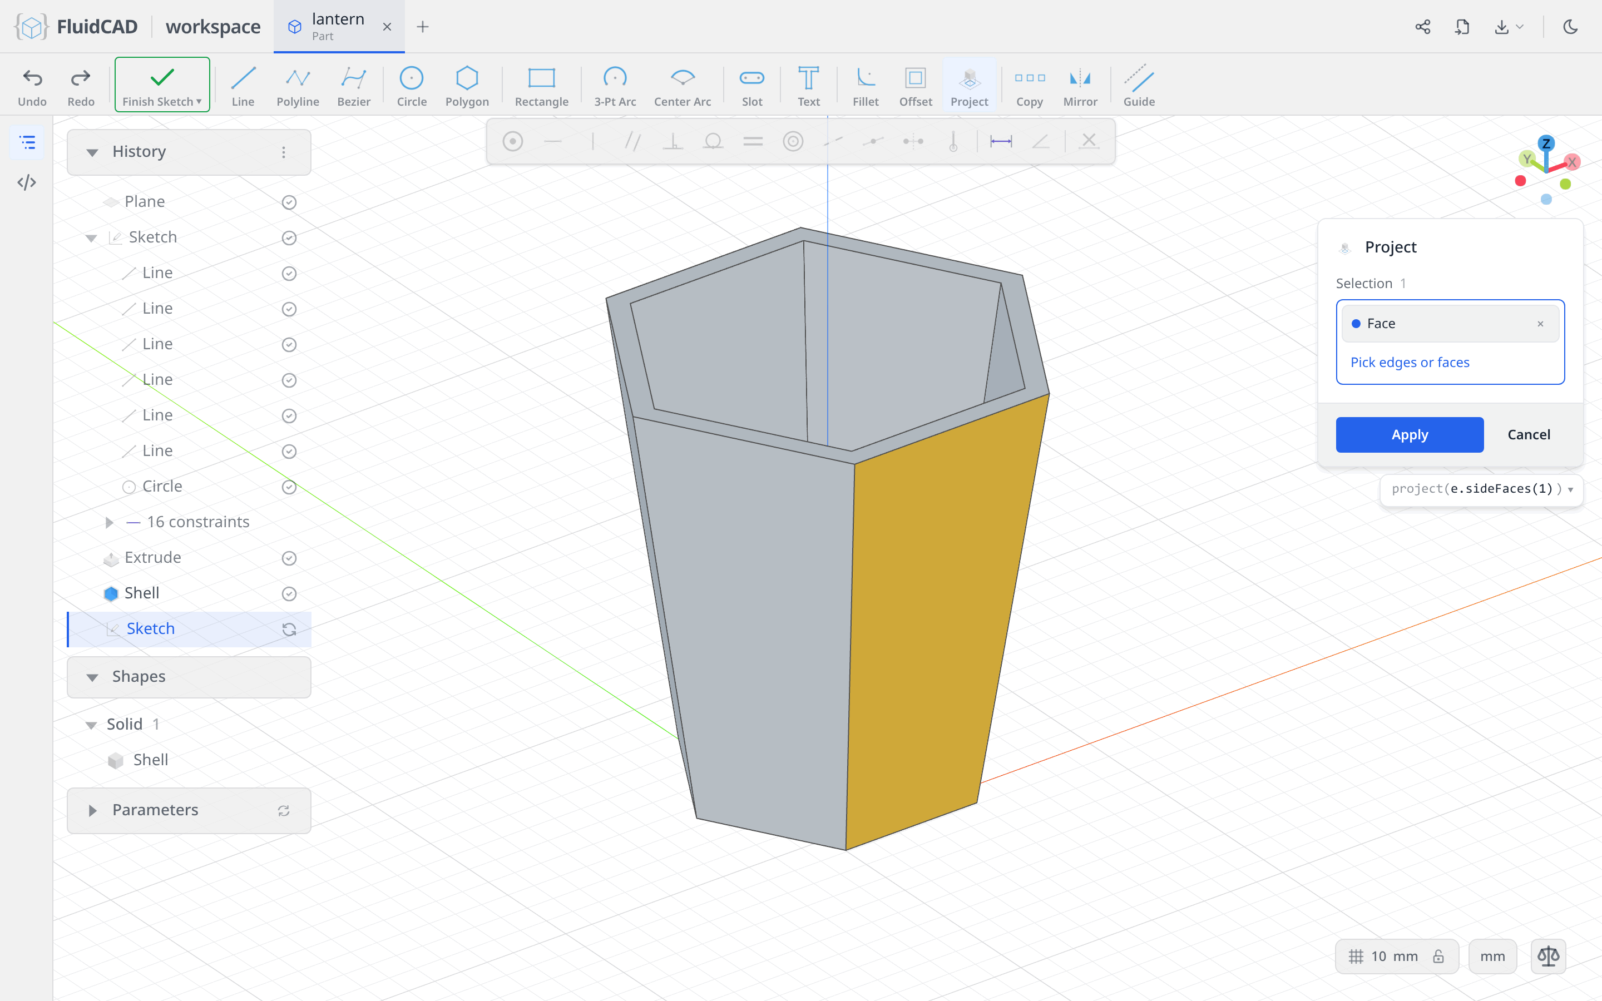Open the code view sidebar icon
The width and height of the screenshot is (1602, 1001).
coord(27,182)
